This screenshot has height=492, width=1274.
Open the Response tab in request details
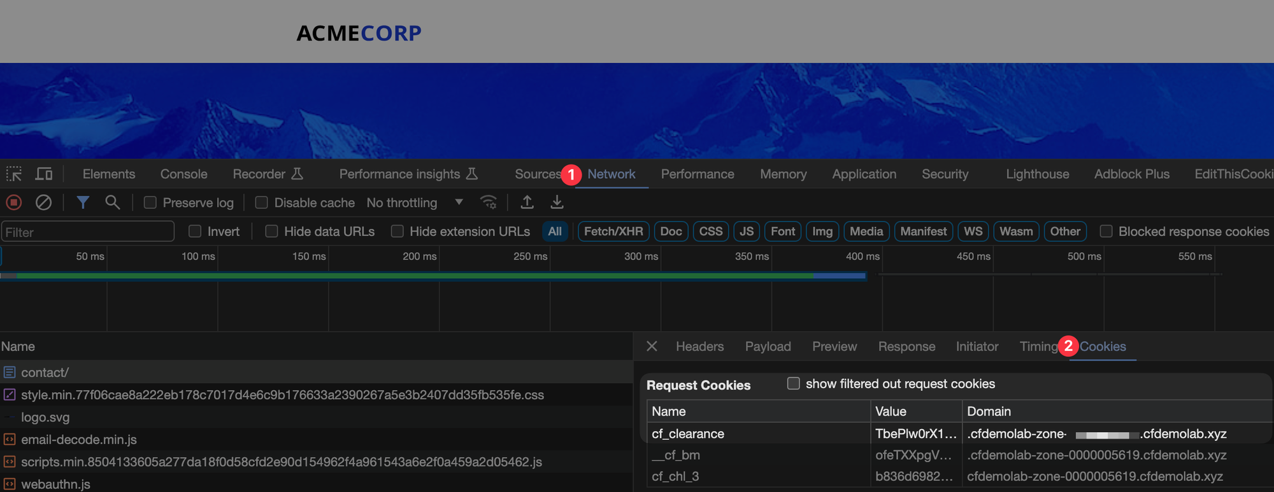click(x=906, y=346)
